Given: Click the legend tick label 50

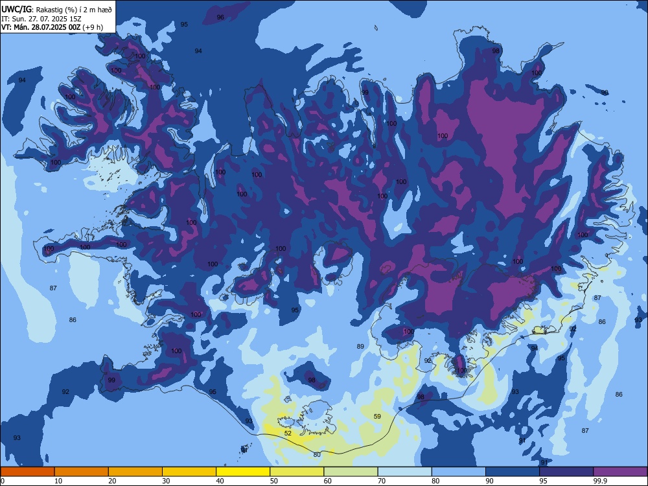Looking at the screenshot, I should (273, 481).
